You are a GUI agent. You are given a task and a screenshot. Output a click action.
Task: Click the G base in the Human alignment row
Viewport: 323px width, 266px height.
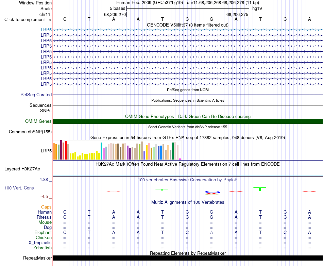pos(211,212)
